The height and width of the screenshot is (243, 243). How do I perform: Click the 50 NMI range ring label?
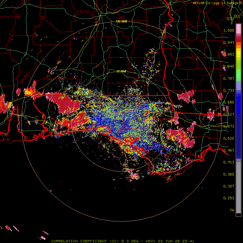[x=121, y=71]
